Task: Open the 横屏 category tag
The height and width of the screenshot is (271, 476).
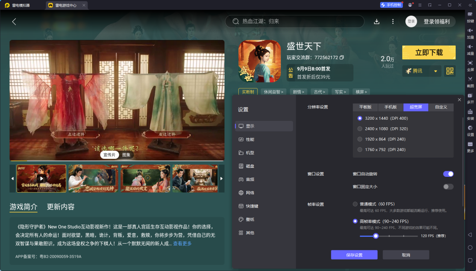Action: (361, 92)
